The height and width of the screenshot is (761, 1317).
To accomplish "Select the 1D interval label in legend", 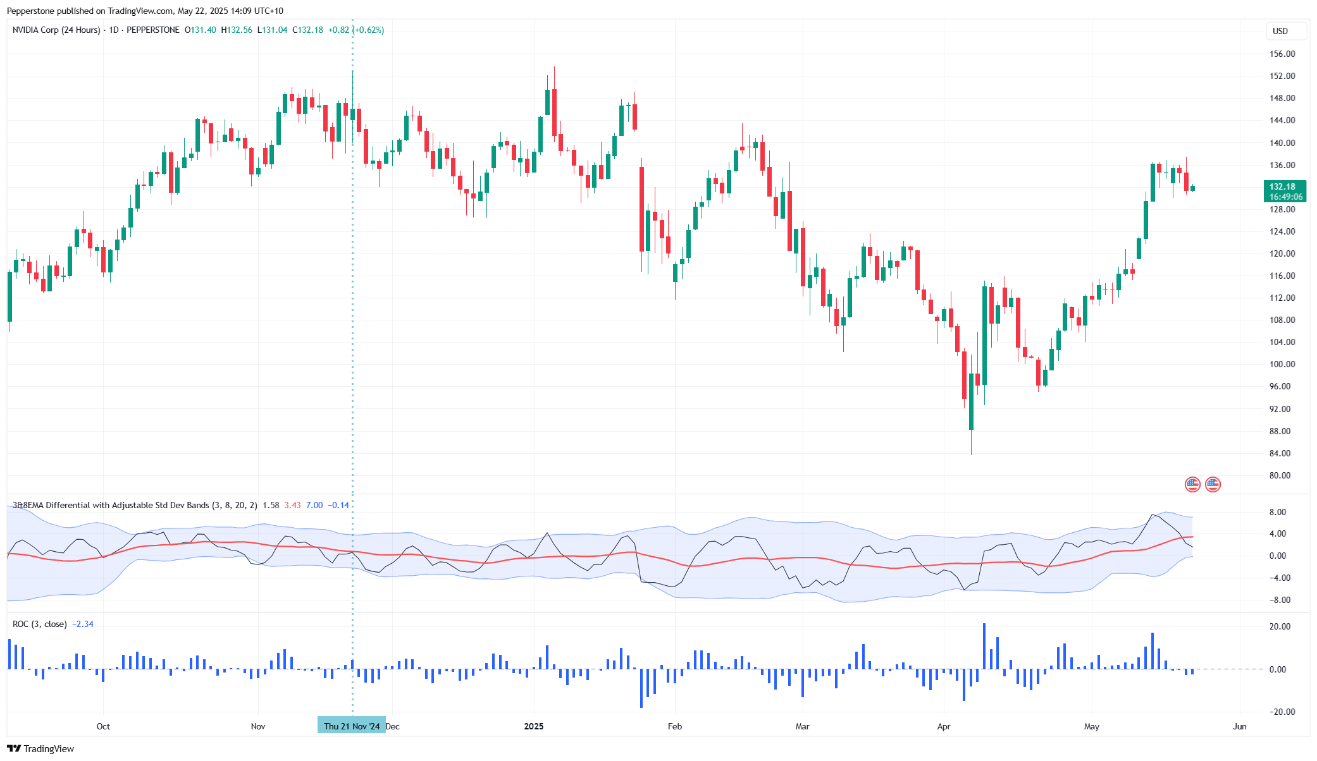I will 114,30.
